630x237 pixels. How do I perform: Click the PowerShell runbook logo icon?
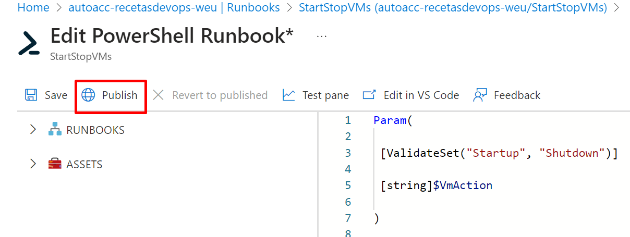pyautogui.click(x=29, y=43)
